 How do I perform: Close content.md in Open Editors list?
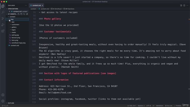click(9, 11)
